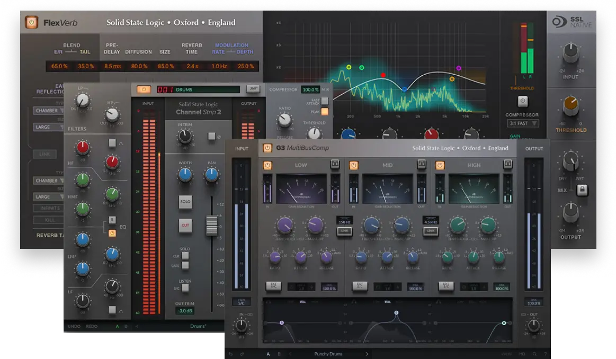Click the Punchy Drums preset name field
Image resolution: width=616 pixels, height=359 pixels.
click(328, 353)
